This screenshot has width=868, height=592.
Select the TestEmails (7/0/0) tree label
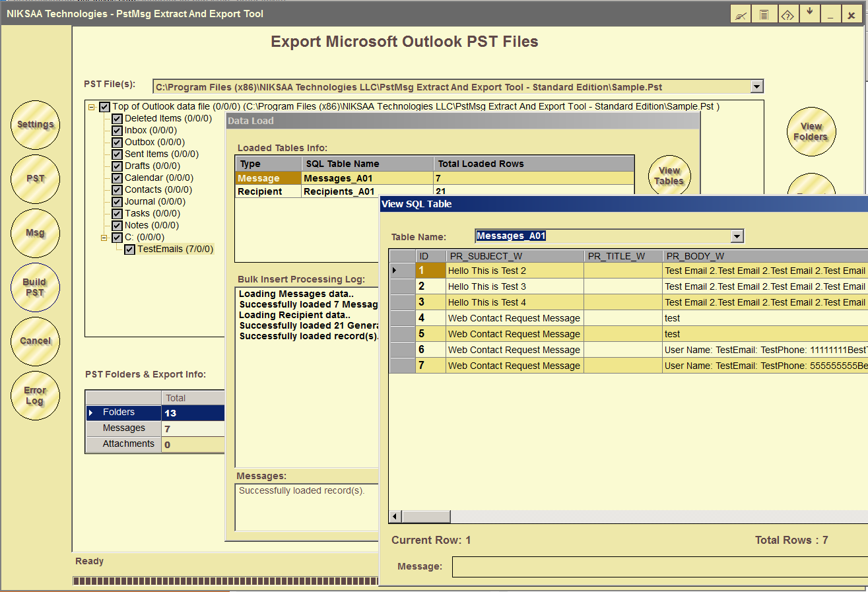(176, 249)
